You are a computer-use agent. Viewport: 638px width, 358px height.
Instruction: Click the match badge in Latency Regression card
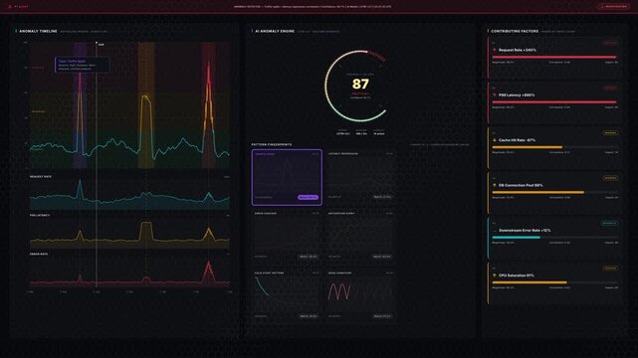pos(382,197)
